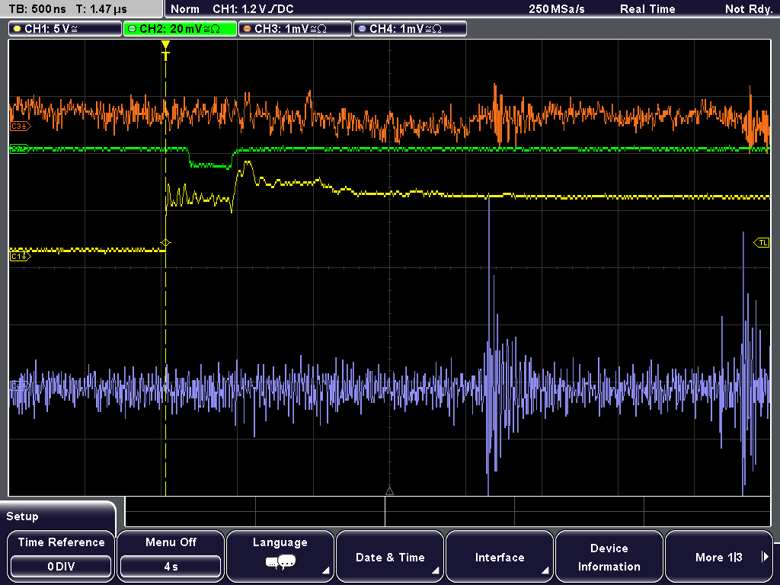
Task: Open the Interface submenu
Action: point(500,555)
